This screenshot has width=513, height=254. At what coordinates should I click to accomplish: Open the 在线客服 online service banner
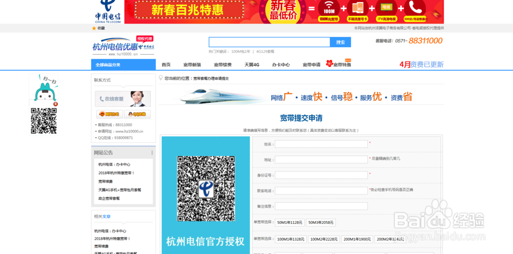point(123,99)
